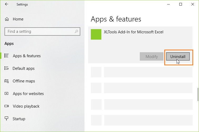This screenshot has width=199, height=132.
Task: Click the Startup icon in sidebar
Action: tap(7, 119)
